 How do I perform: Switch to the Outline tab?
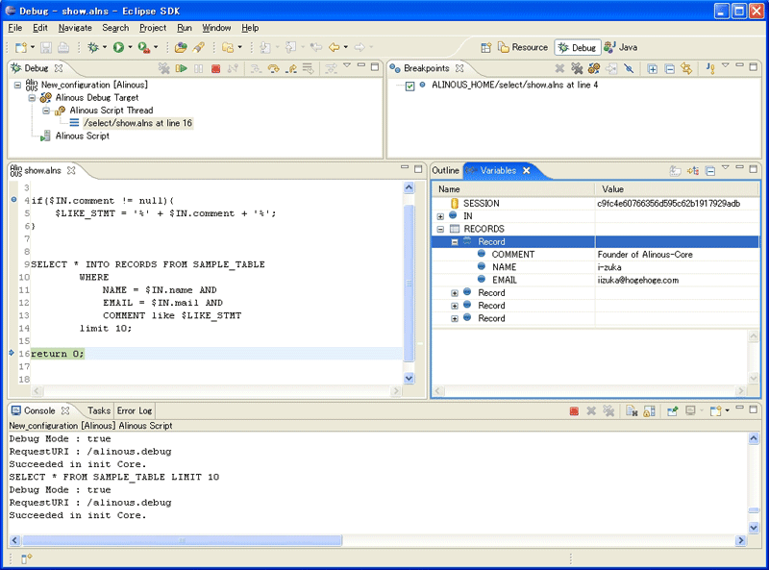click(x=445, y=170)
